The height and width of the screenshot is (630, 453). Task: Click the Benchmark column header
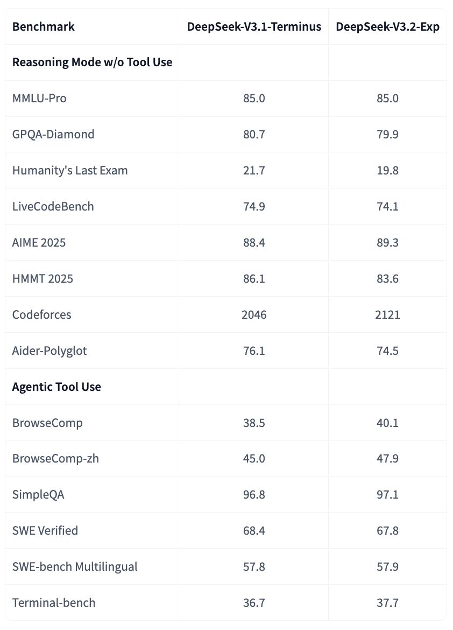pos(44,26)
